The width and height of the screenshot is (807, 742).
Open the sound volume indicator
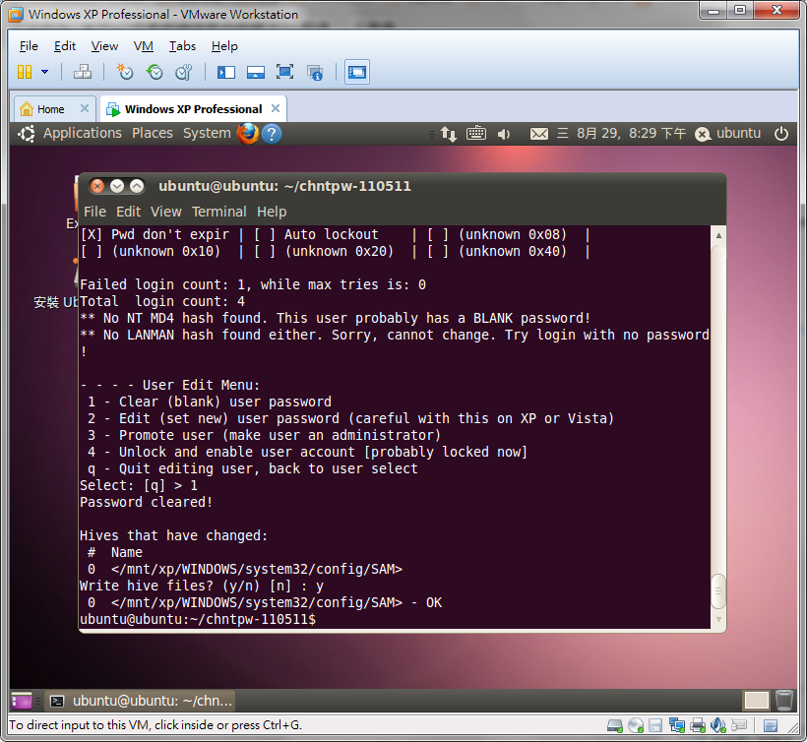[x=504, y=134]
